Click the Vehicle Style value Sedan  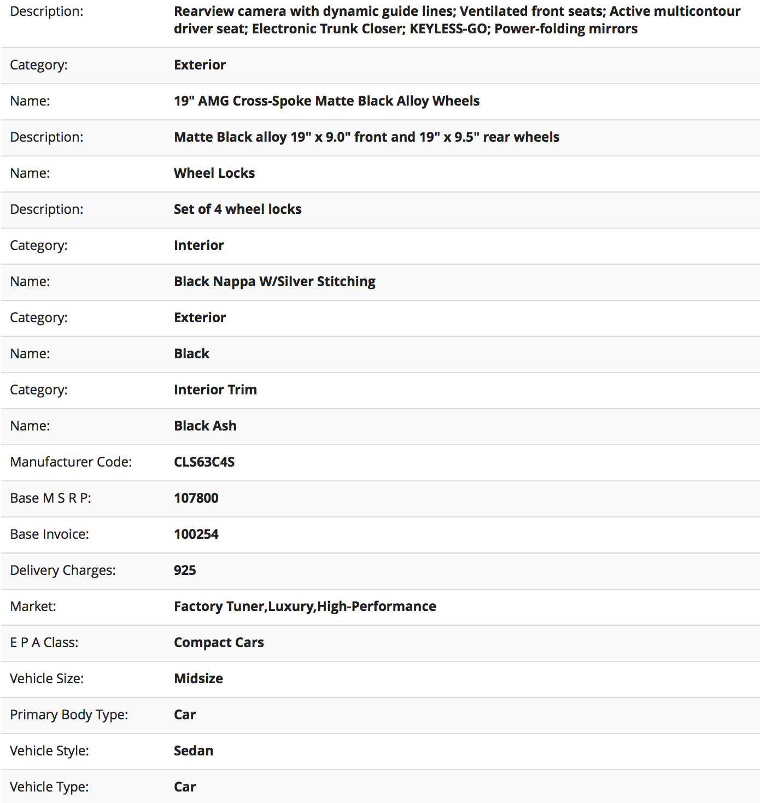194,751
